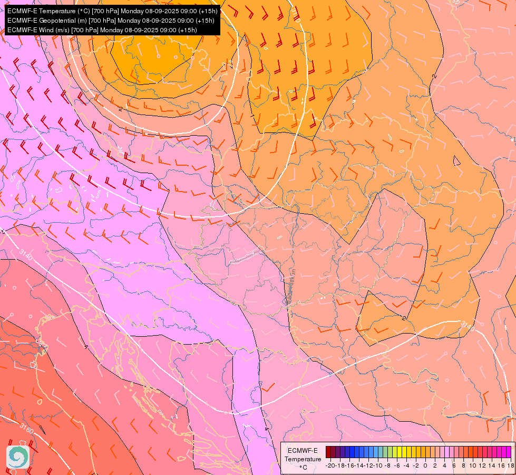This screenshot has width=516, height=475.
Task: Click the legend value '14'
Action: pyautogui.click(x=492, y=465)
